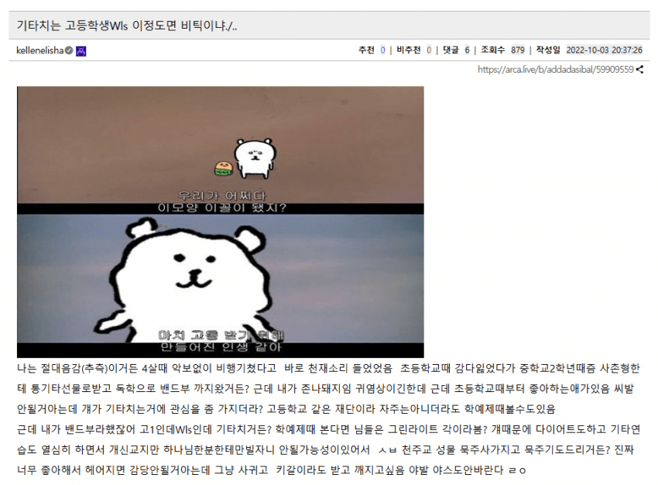Click the post title heading text
The height and width of the screenshot is (485, 658).
coord(127,26)
